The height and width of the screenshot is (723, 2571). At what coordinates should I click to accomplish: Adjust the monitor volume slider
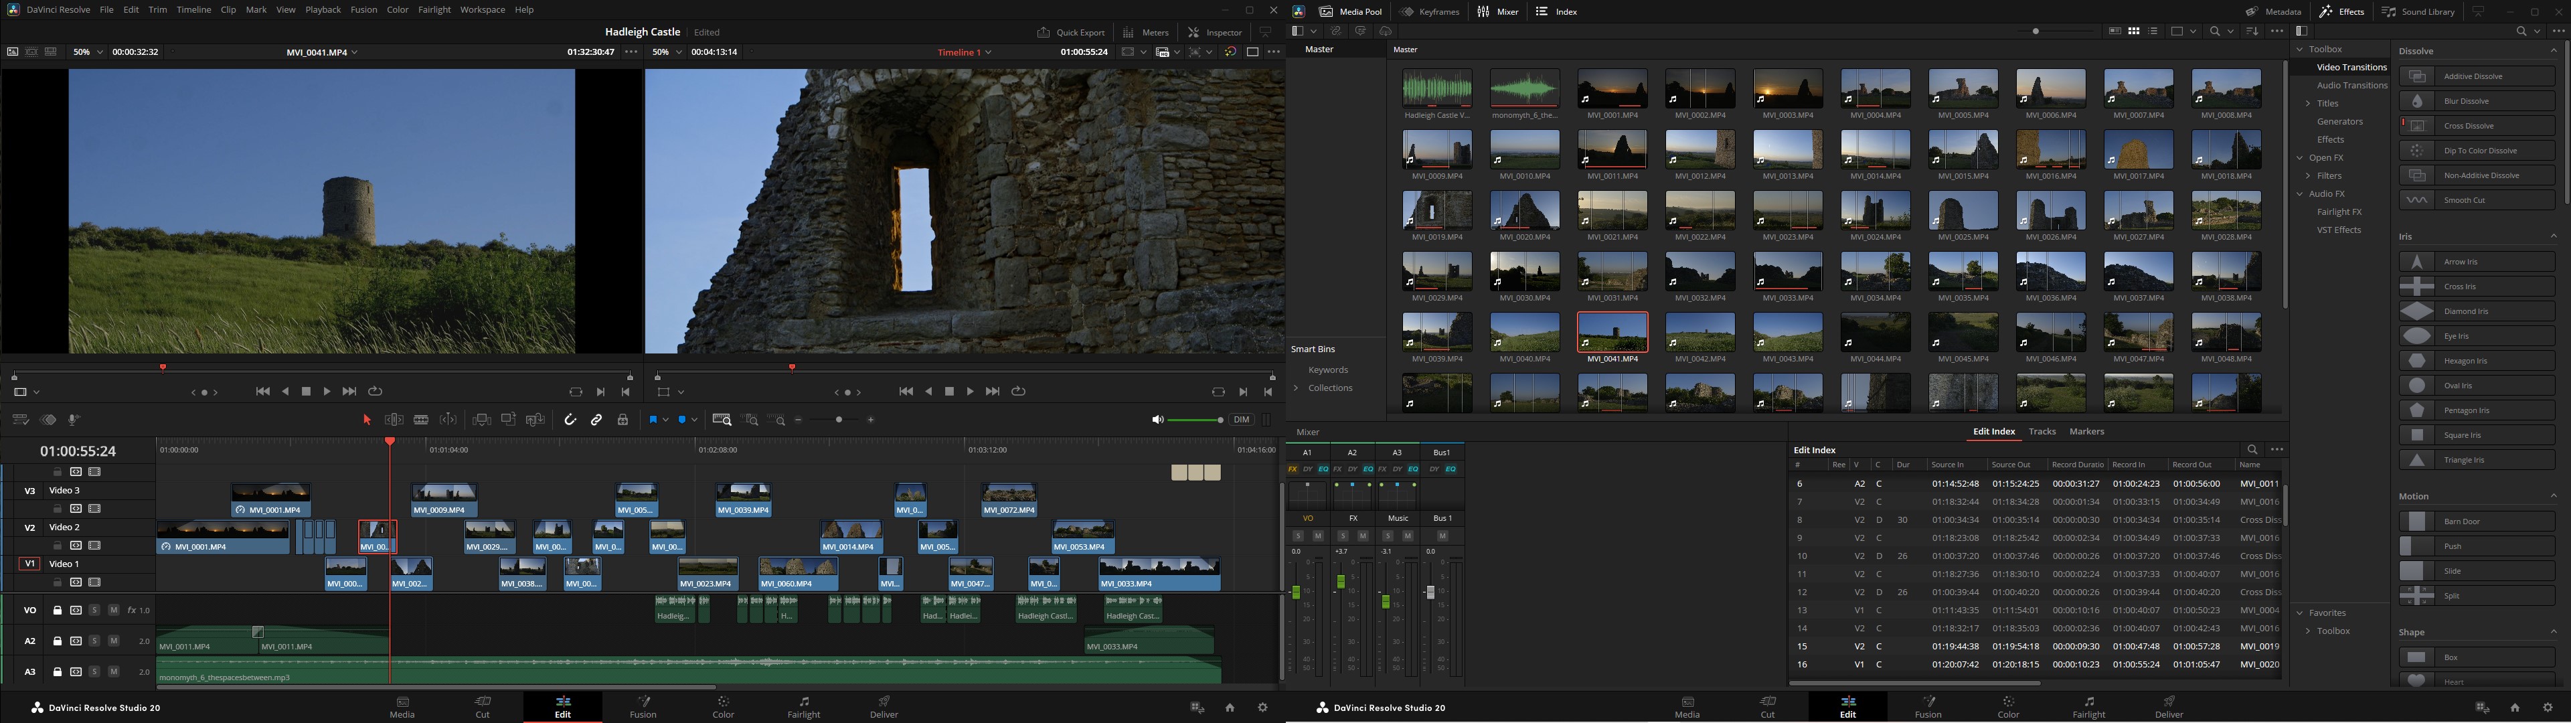pyautogui.click(x=1195, y=420)
